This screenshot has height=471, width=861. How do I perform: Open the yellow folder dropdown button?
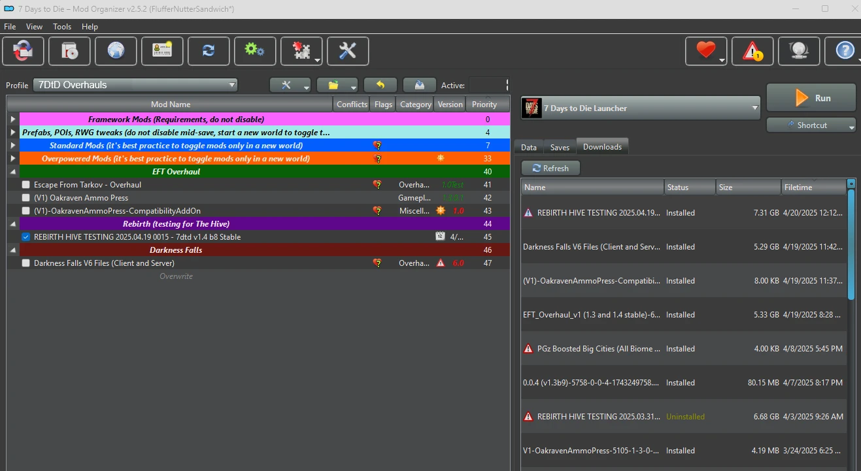click(337, 85)
